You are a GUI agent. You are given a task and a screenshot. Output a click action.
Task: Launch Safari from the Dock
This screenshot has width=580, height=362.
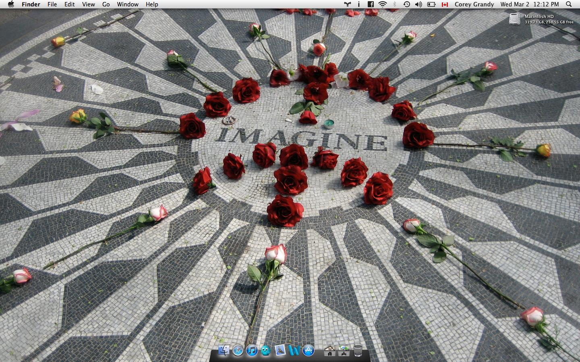click(238, 350)
